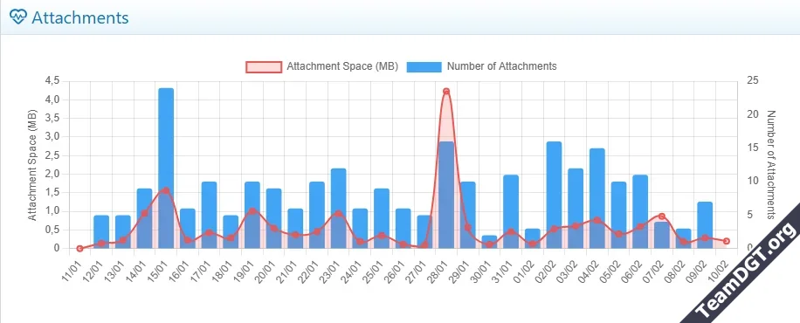Click the red data point at 07/02
800x323 pixels.
pos(662,216)
